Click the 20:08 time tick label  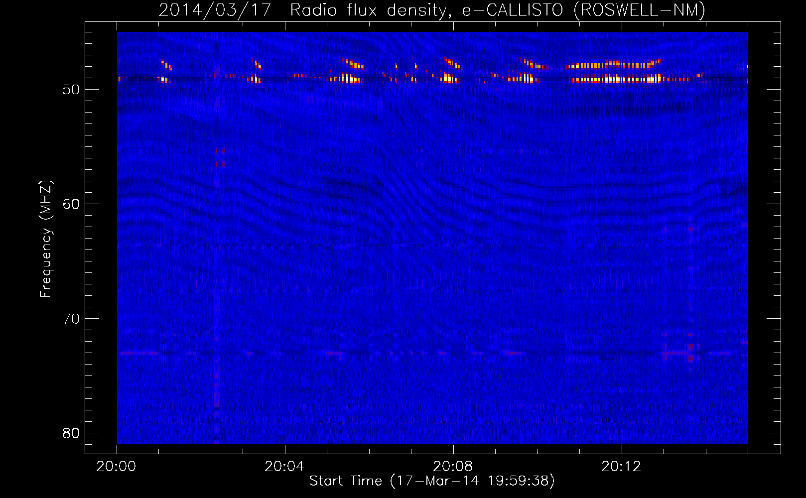tap(453, 467)
